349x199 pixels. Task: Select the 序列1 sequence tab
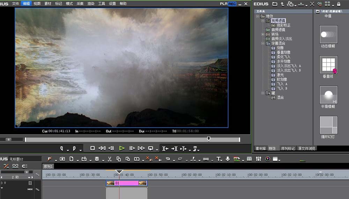(x=48, y=166)
